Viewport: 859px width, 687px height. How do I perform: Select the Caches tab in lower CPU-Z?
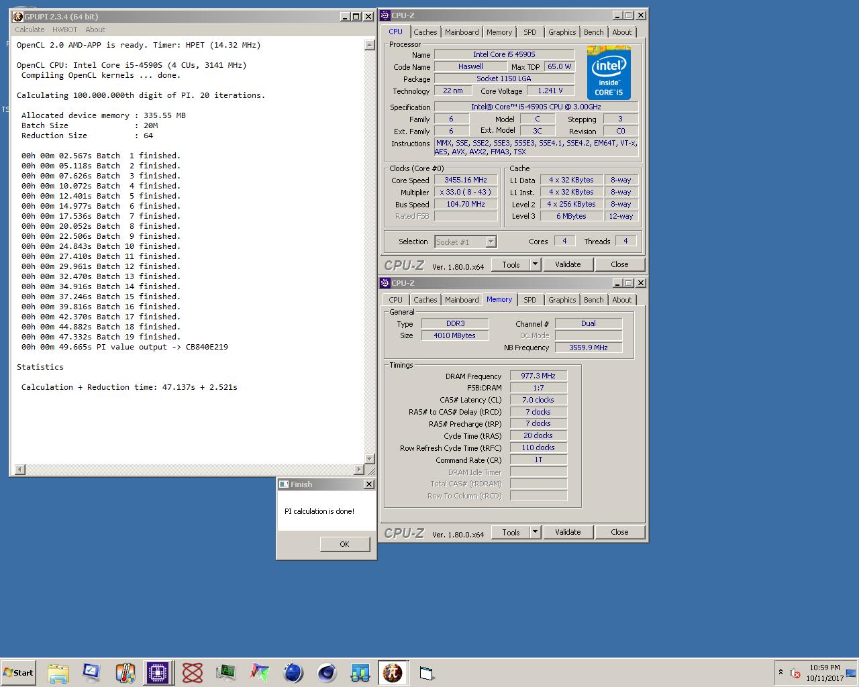[x=425, y=300]
